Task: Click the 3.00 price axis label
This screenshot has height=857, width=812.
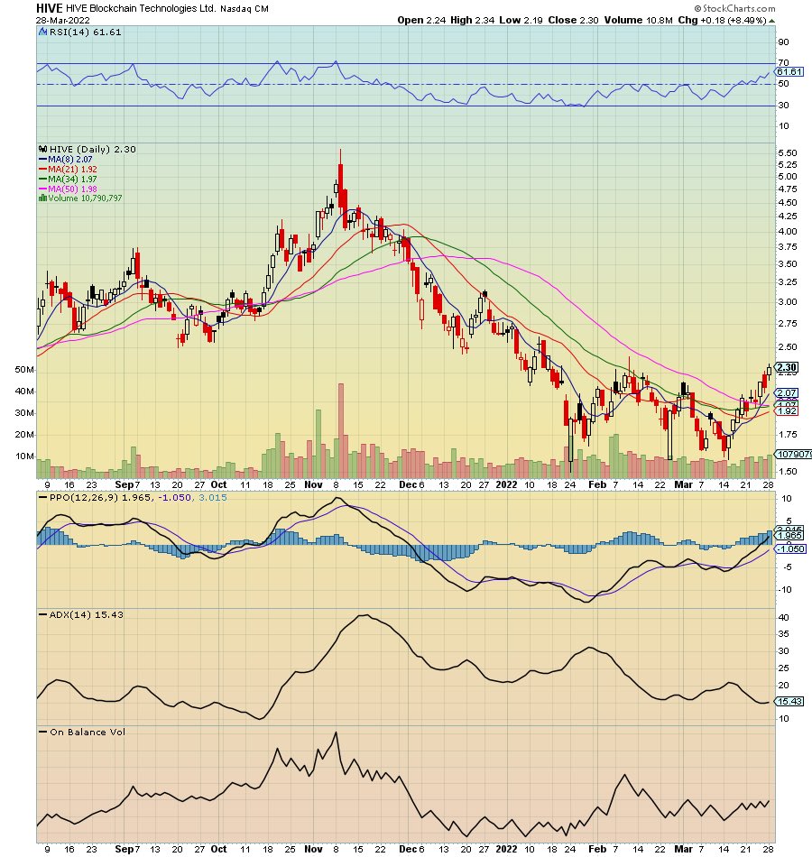Action: pos(788,301)
